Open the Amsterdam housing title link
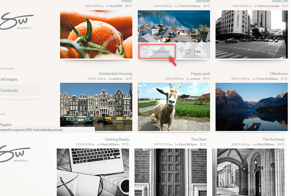This screenshot has height=196, width=294. click(x=115, y=74)
